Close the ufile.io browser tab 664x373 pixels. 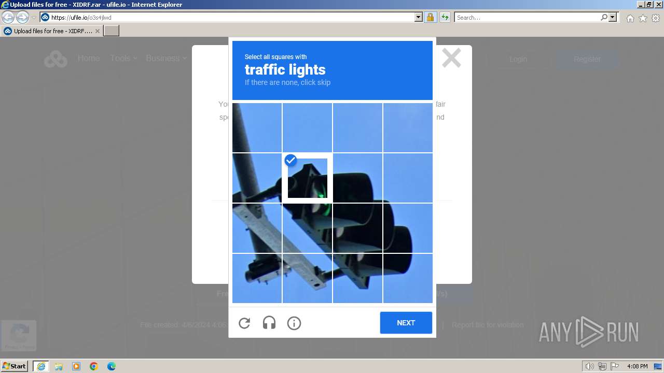pos(98,31)
